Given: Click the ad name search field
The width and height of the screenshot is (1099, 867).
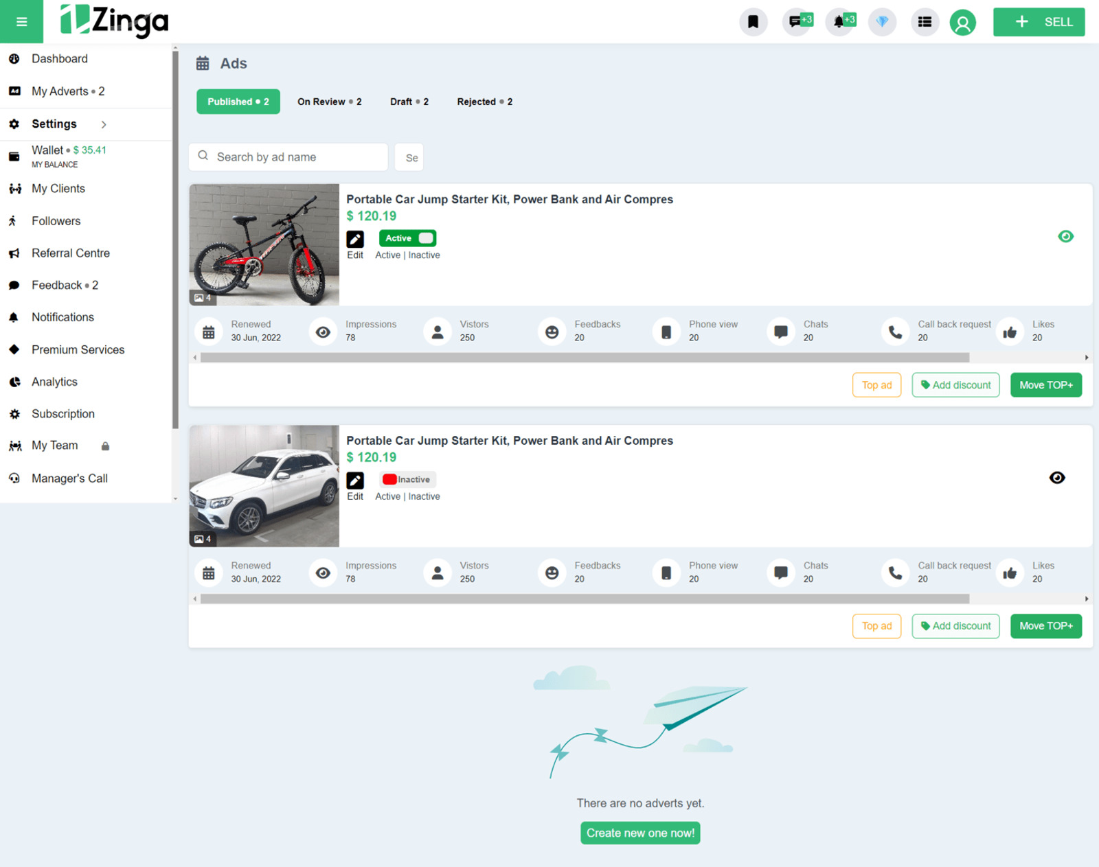Looking at the screenshot, I should coord(288,157).
